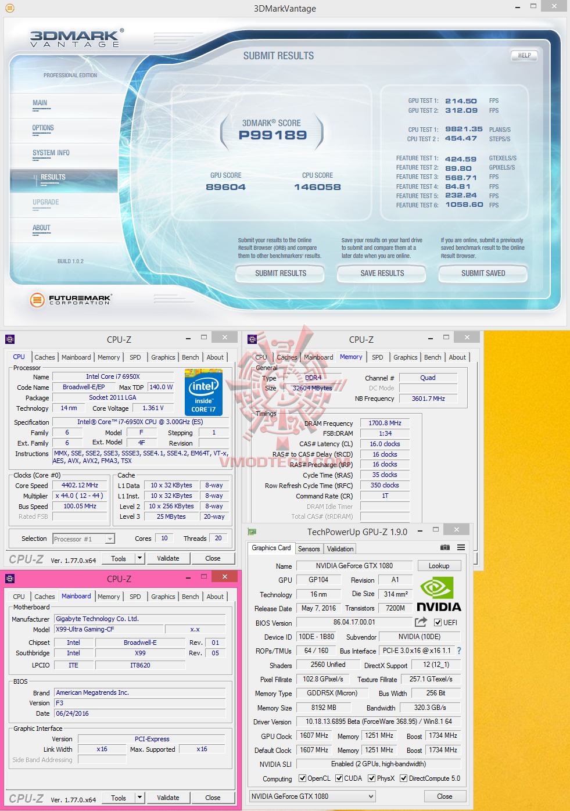Viewport: 570px width, 811px height.
Task: Click the DRAM Frequency value 1700.8 MHz
Action: tap(385, 423)
